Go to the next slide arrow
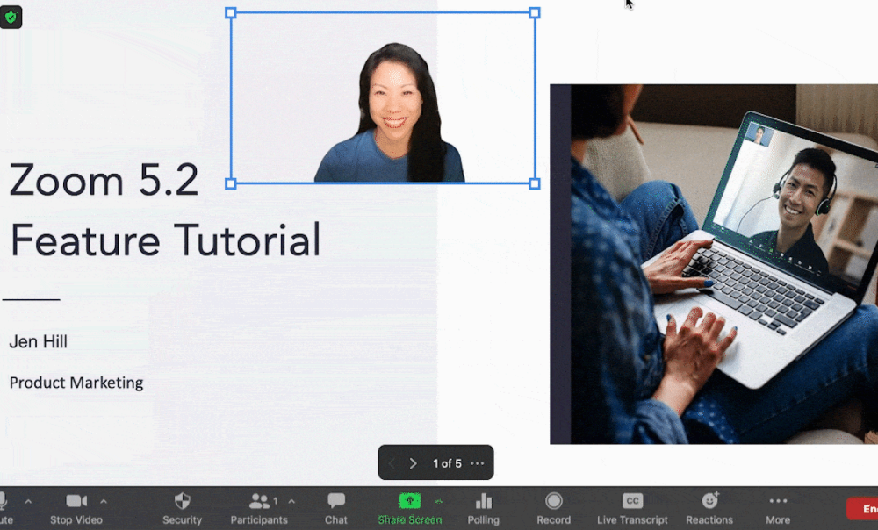Screen dimensions: 878x530 tap(413, 463)
